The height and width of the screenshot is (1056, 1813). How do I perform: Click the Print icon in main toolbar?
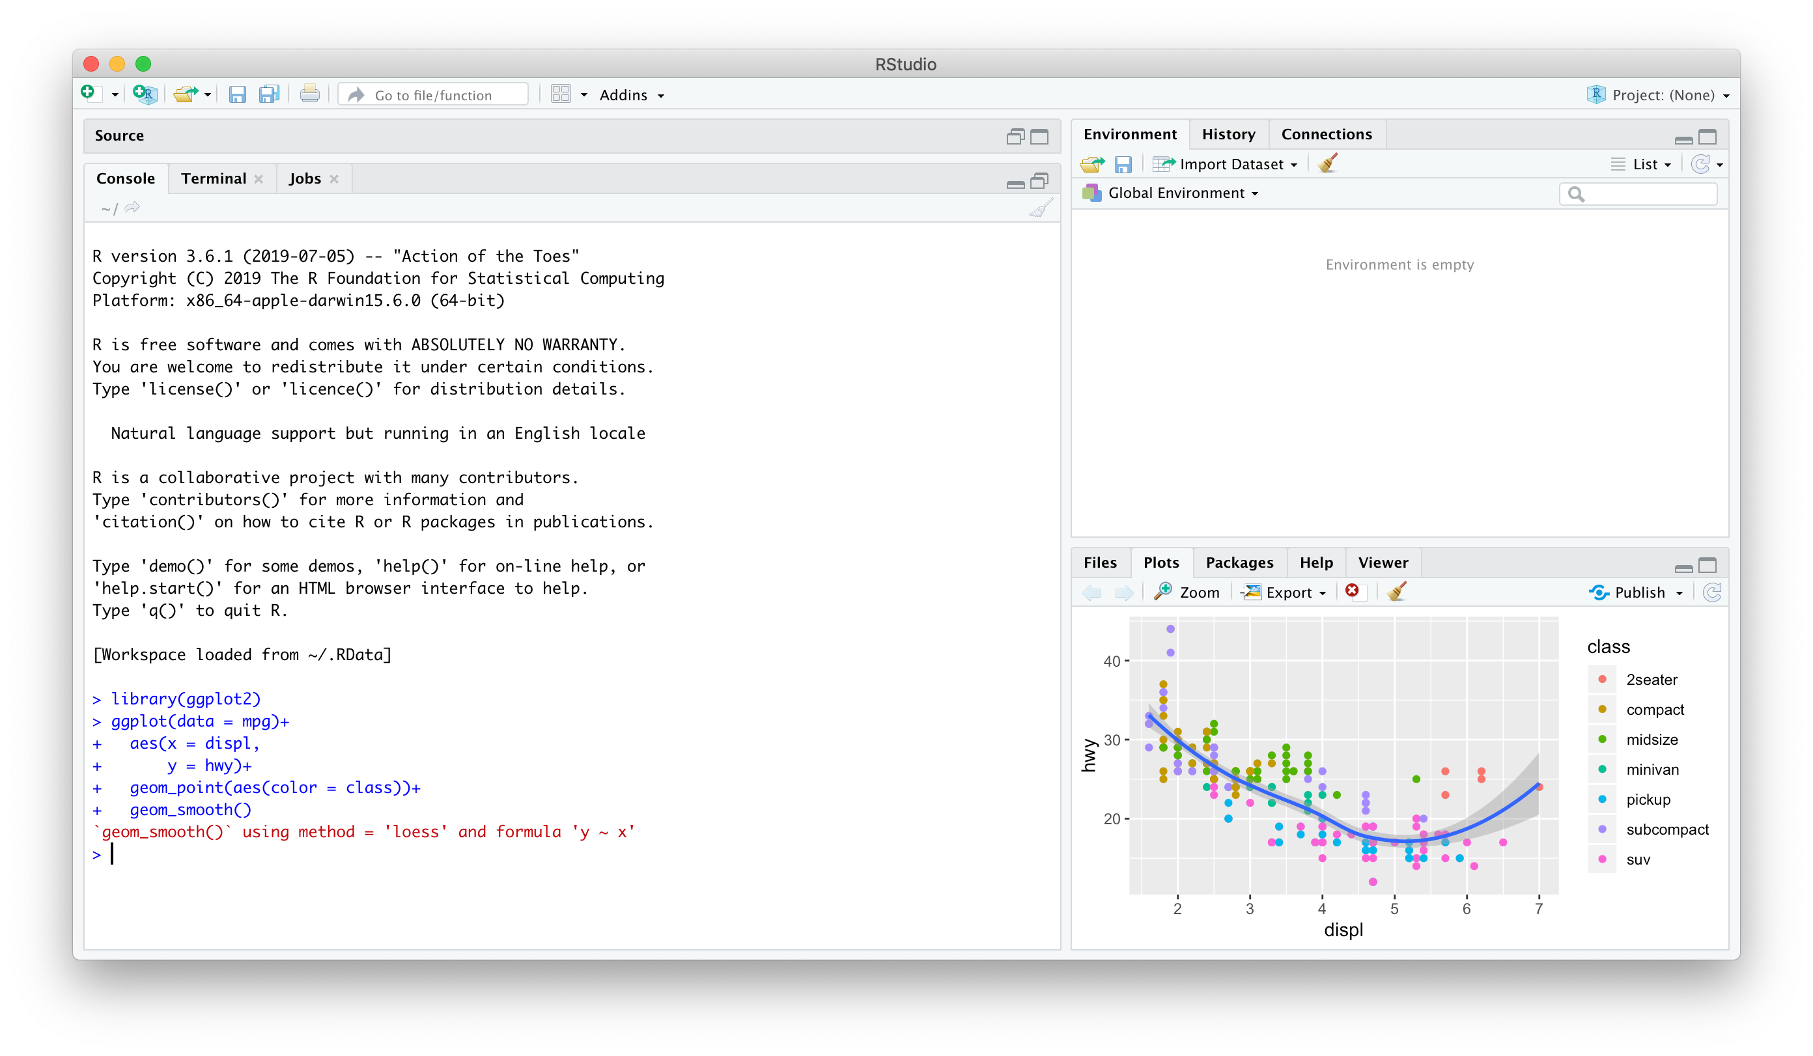(309, 94)
